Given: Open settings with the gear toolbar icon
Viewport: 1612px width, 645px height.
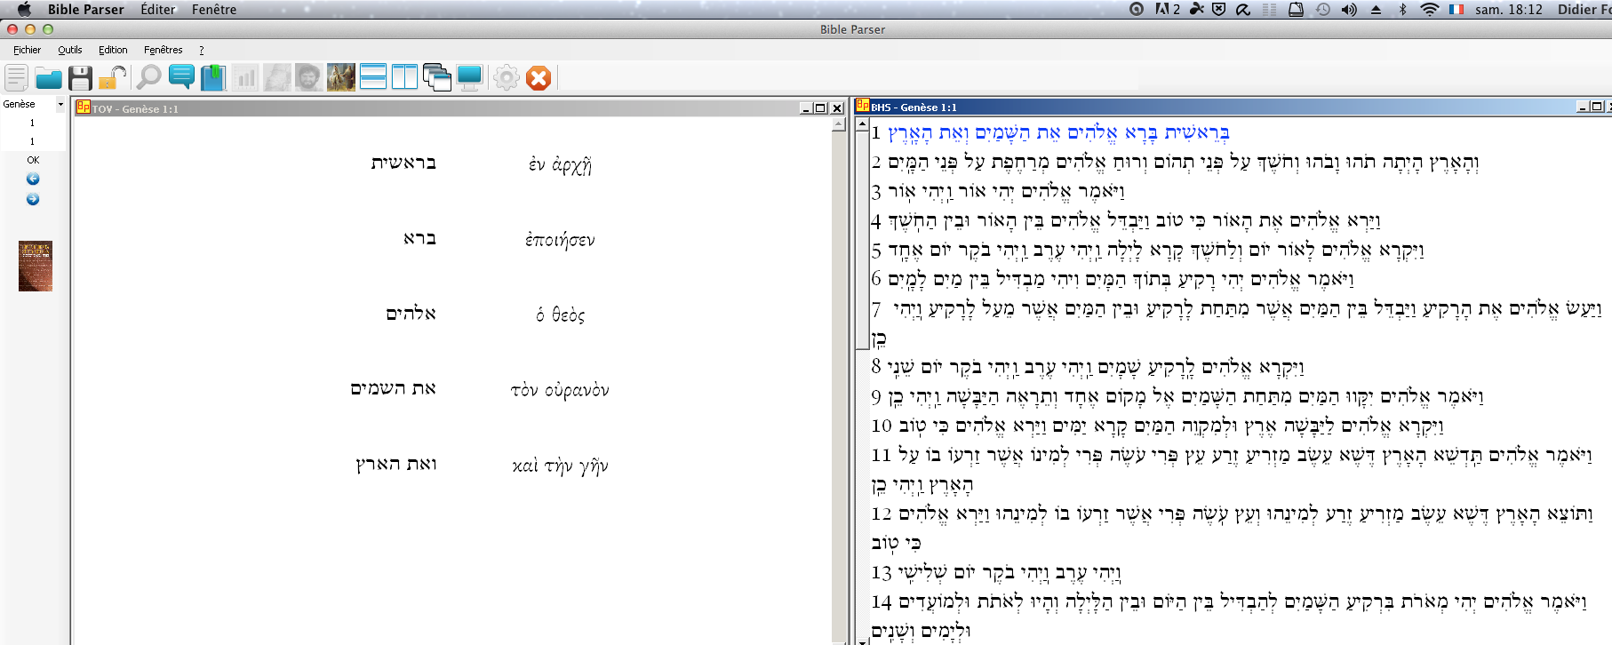Looking at the screenshot, I should point(507,78).
